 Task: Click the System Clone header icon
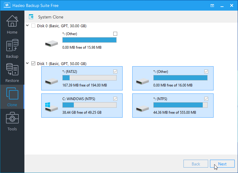(31, 17)
